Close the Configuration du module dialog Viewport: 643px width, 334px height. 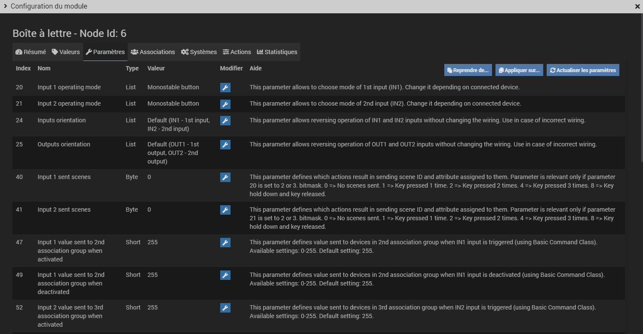pos(637,6)
